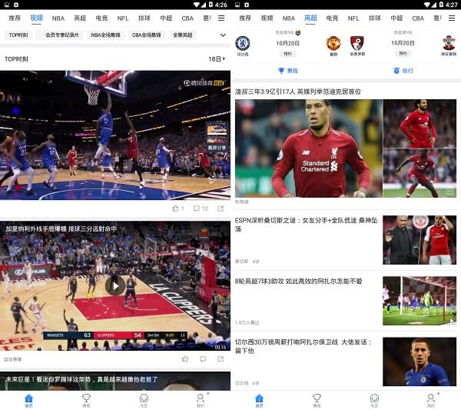Open the 18日 date selector in TOP时刻
This screenshot has width=461, height=410.
tap(217, 59)
